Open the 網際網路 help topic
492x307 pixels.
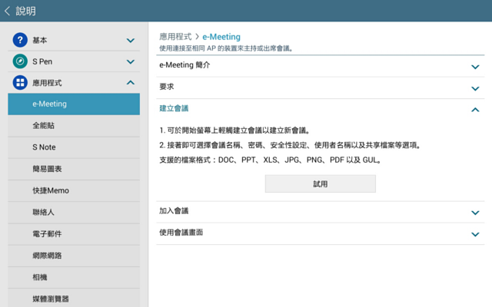tap(74, 256)
